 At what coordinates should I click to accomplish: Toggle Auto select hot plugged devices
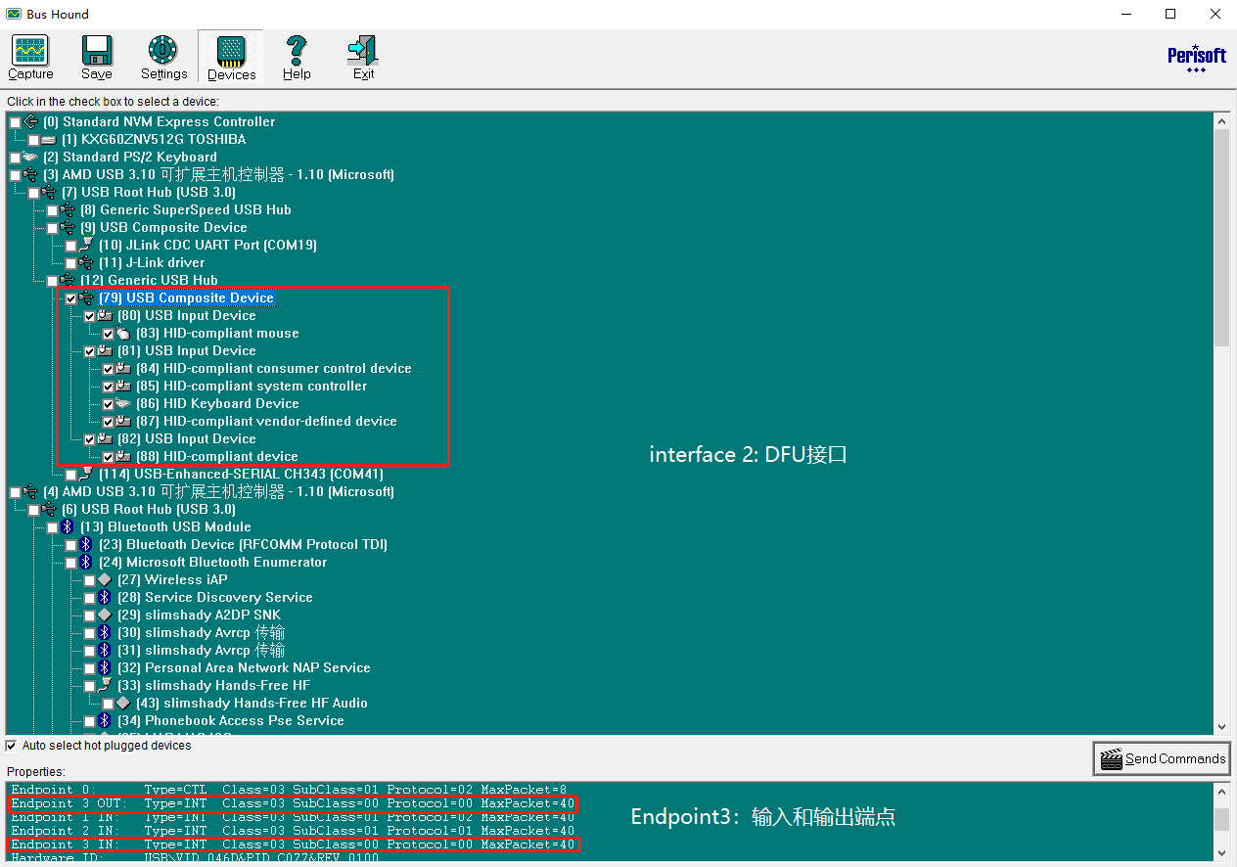click(12, 746)
